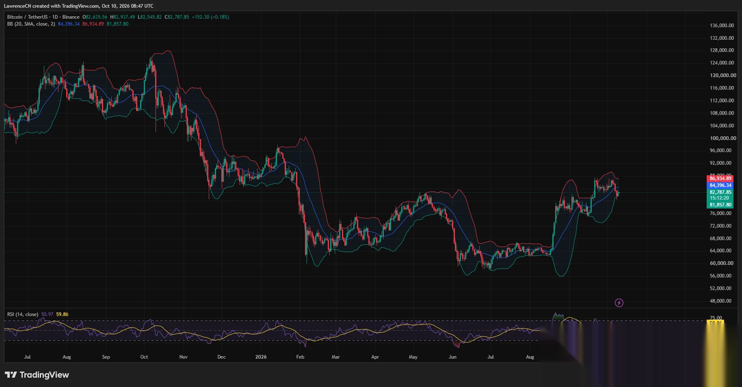Click the 68,000.00 price axis label
Image resolution: width=742 pixels, height=387 pixels.
pyautogui.click(x=720, y=239)
